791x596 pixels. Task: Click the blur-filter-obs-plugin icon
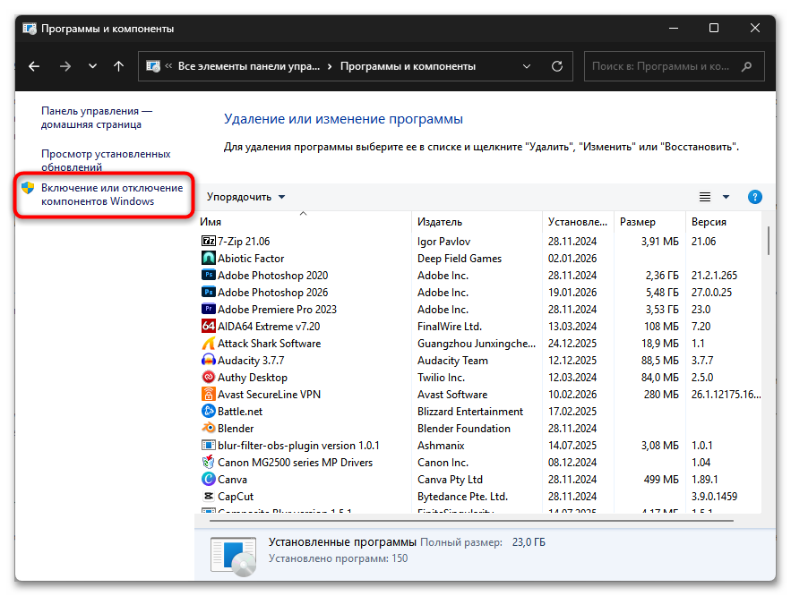click(209, 446)
